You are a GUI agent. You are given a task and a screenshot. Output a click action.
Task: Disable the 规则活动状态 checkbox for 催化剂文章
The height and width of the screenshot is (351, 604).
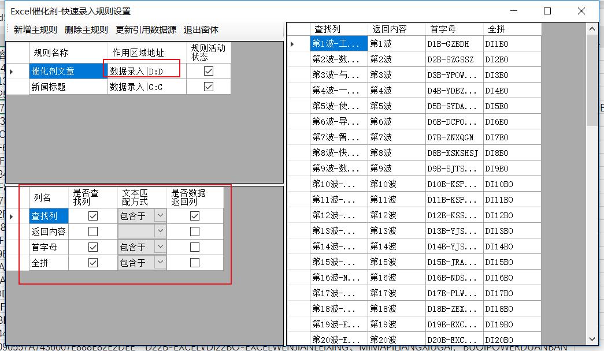coord(209,70)
